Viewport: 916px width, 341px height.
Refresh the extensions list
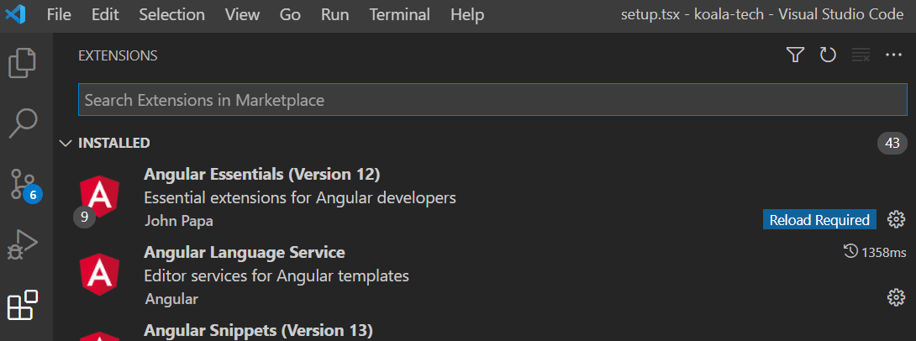click(x=828, y=55)
